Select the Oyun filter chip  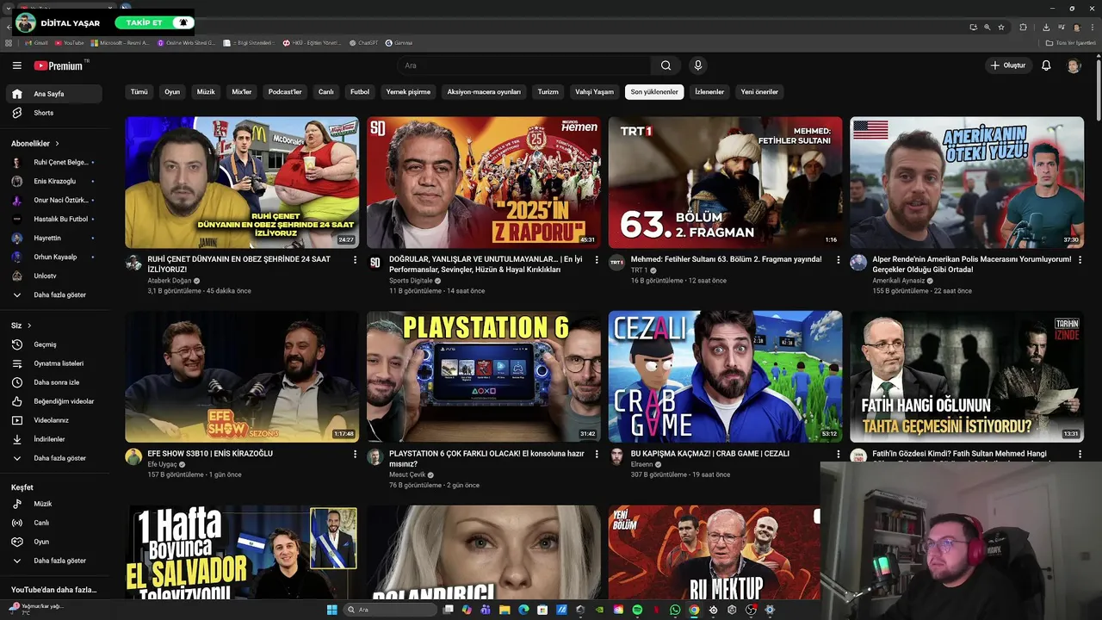[x=172, y=92]
